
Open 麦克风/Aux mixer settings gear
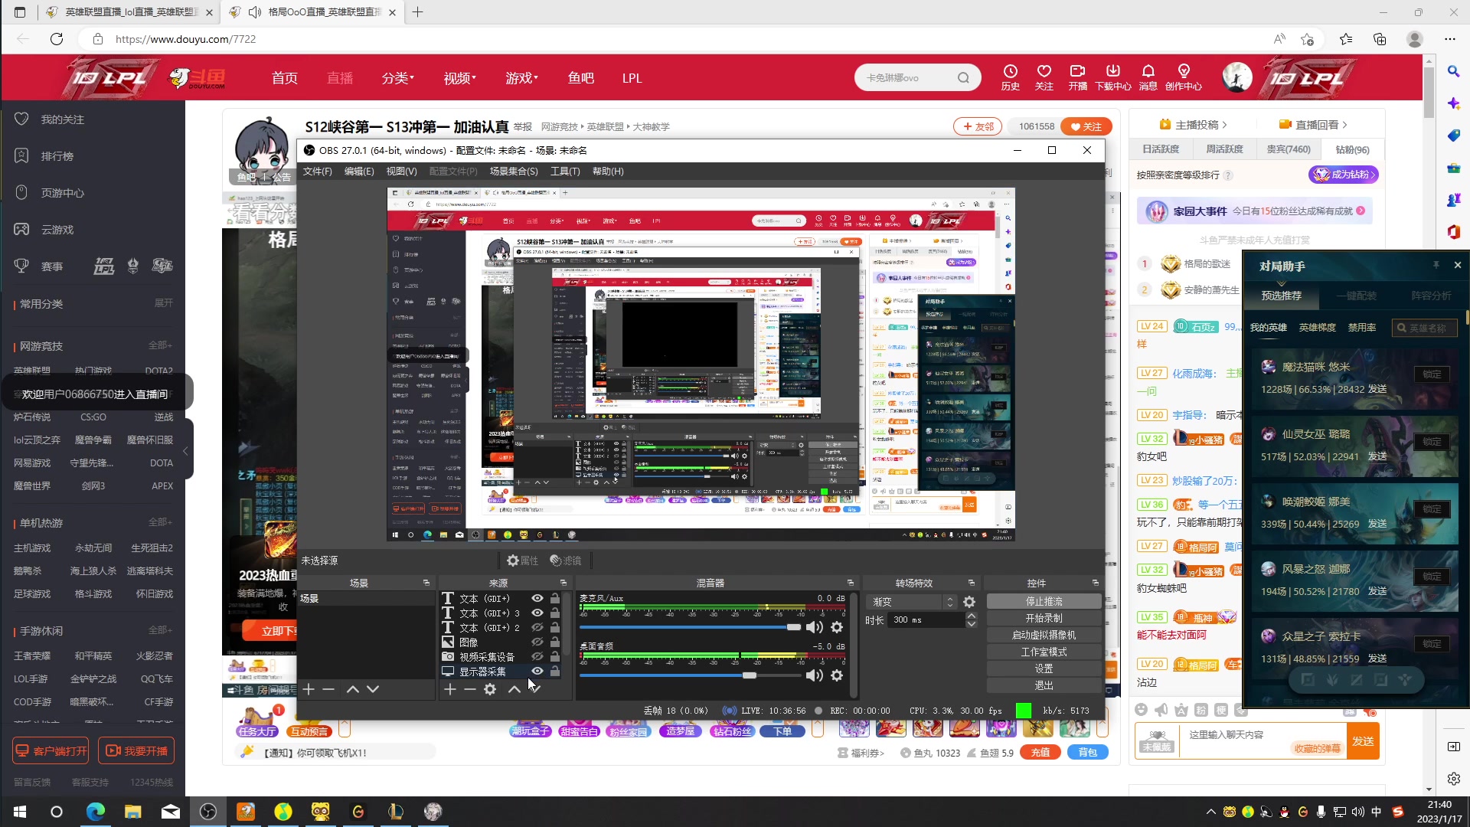tap(837, 627)
